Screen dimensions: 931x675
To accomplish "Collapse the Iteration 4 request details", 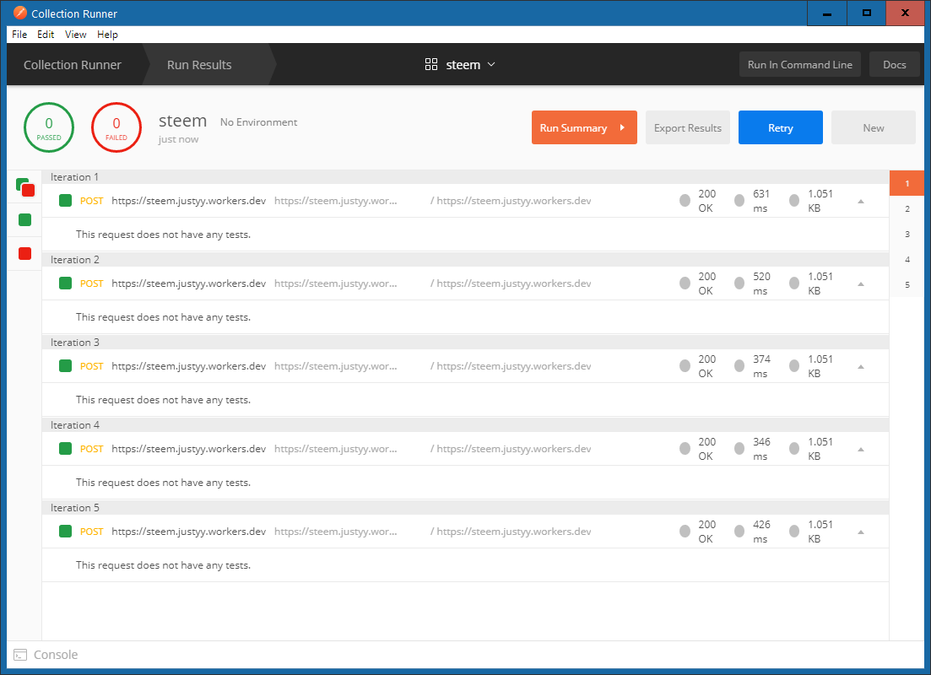I will [x=860, y=449].
